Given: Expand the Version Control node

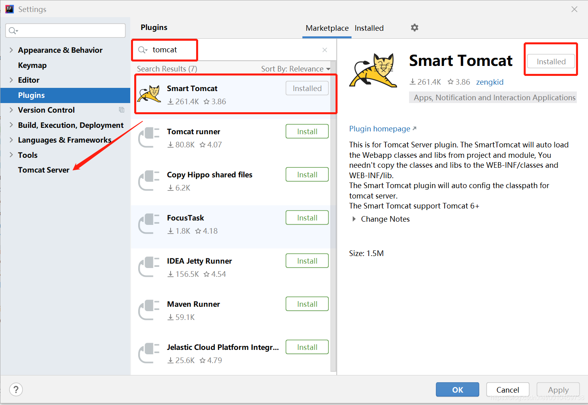Looking at the screenshot, I should [11, 110].
